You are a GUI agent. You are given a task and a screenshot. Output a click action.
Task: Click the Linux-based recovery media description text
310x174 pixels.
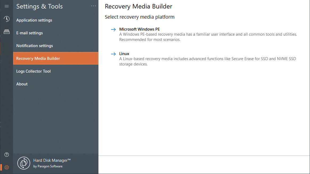click(207, 61)
